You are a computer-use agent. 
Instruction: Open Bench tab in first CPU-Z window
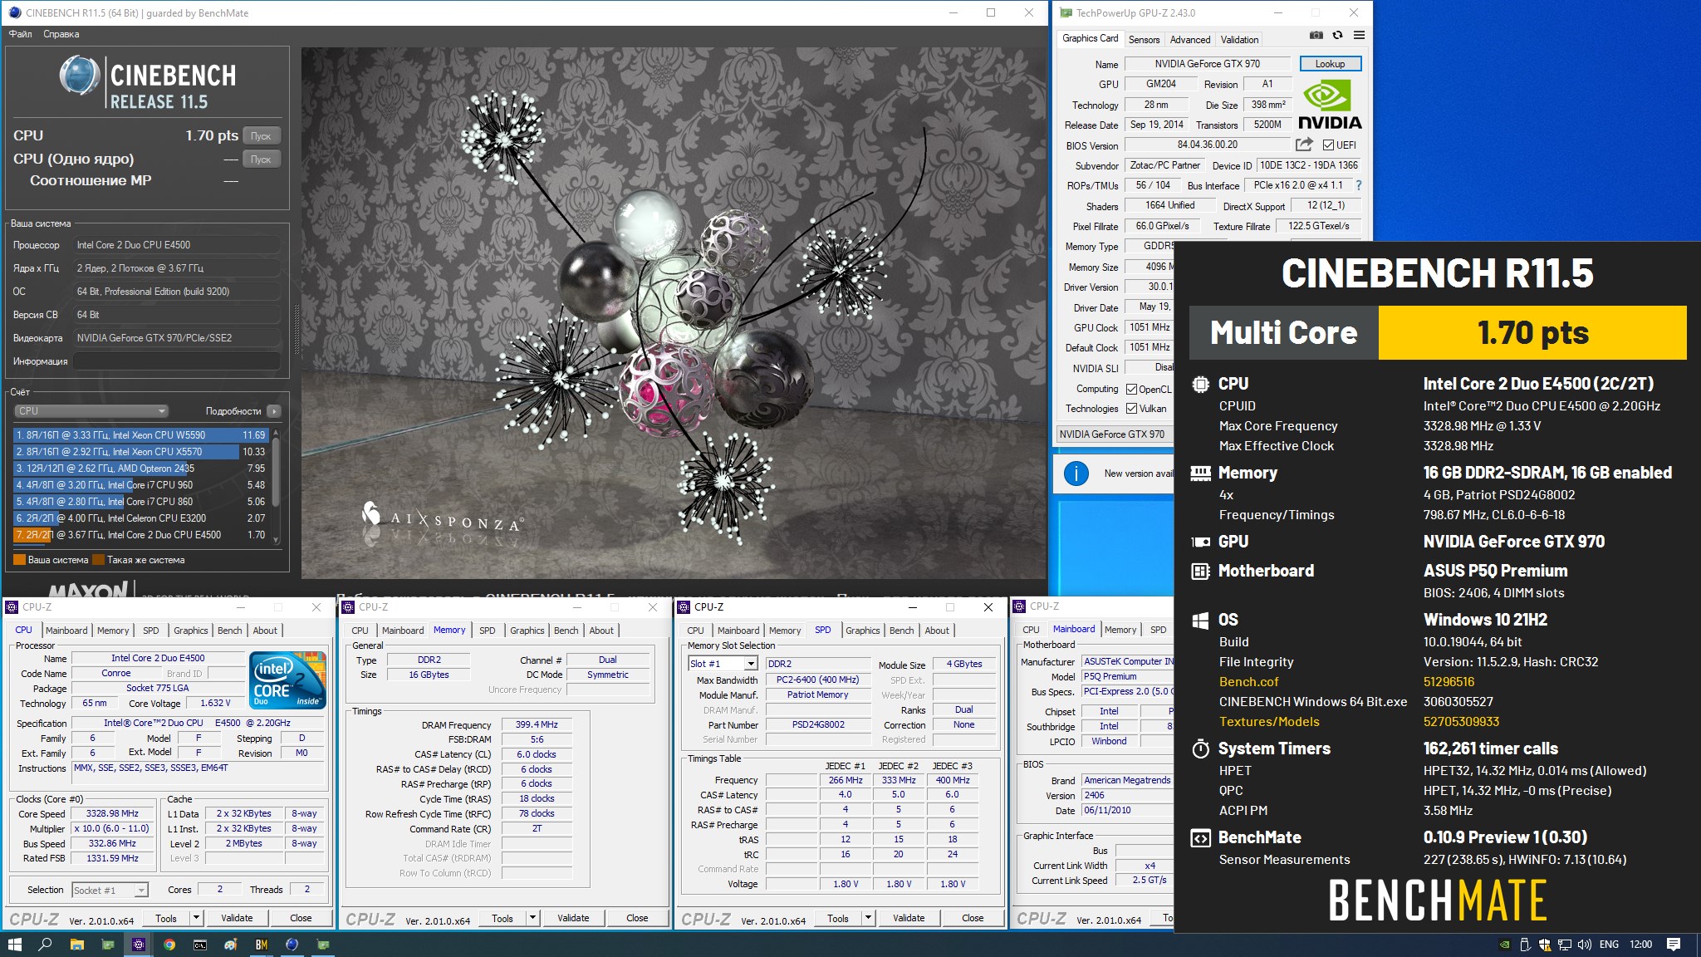[230, 631]
